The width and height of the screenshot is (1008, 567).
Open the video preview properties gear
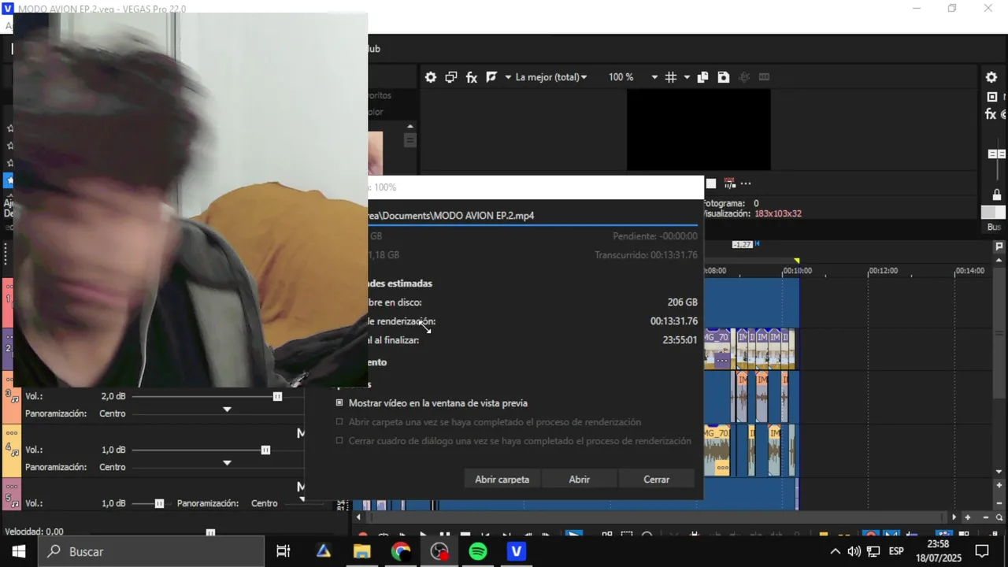[x=431, y=77]
